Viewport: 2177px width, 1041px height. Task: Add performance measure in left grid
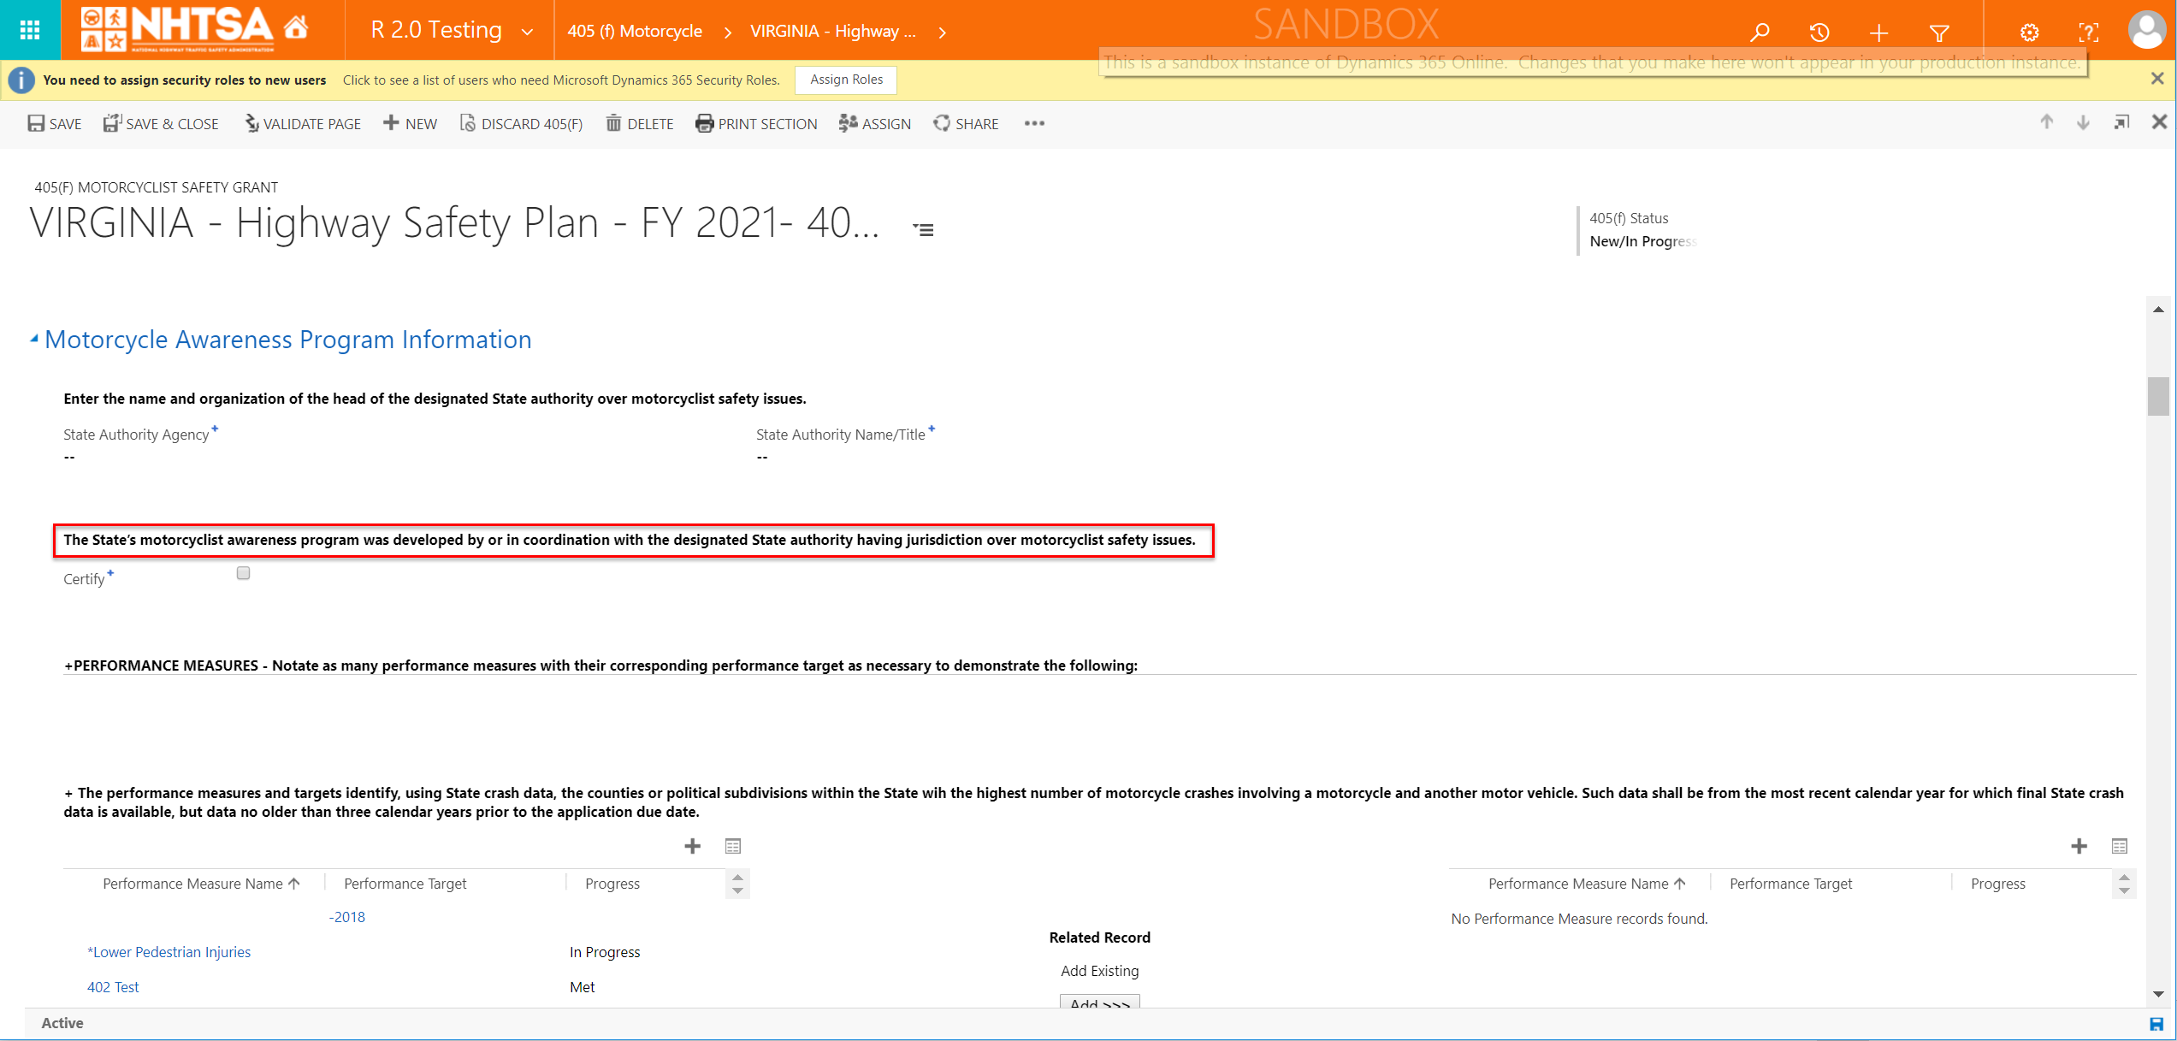click(x=692, y=846)
